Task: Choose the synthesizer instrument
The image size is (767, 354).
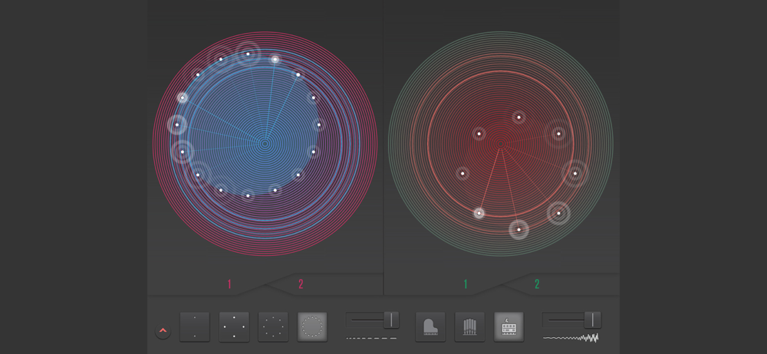Action: (x=509, y=326)
